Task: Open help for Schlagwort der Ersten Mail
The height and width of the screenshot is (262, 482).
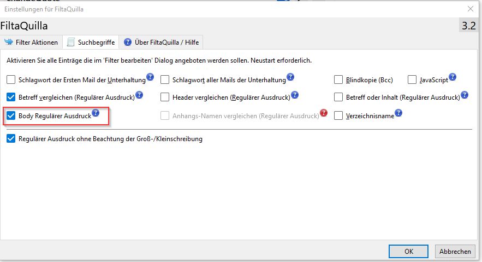Action: click(x=150, y=77)
